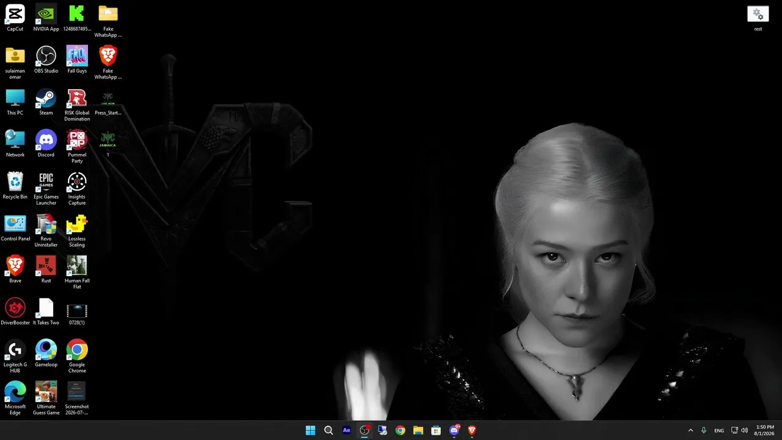This screenshot has height=440, width=782.
Task: Select the Insights Capture desktop shortcut
Action: (x=77, y=189)
